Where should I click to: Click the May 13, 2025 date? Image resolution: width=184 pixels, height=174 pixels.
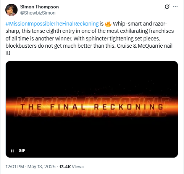[x=42, y=167]
